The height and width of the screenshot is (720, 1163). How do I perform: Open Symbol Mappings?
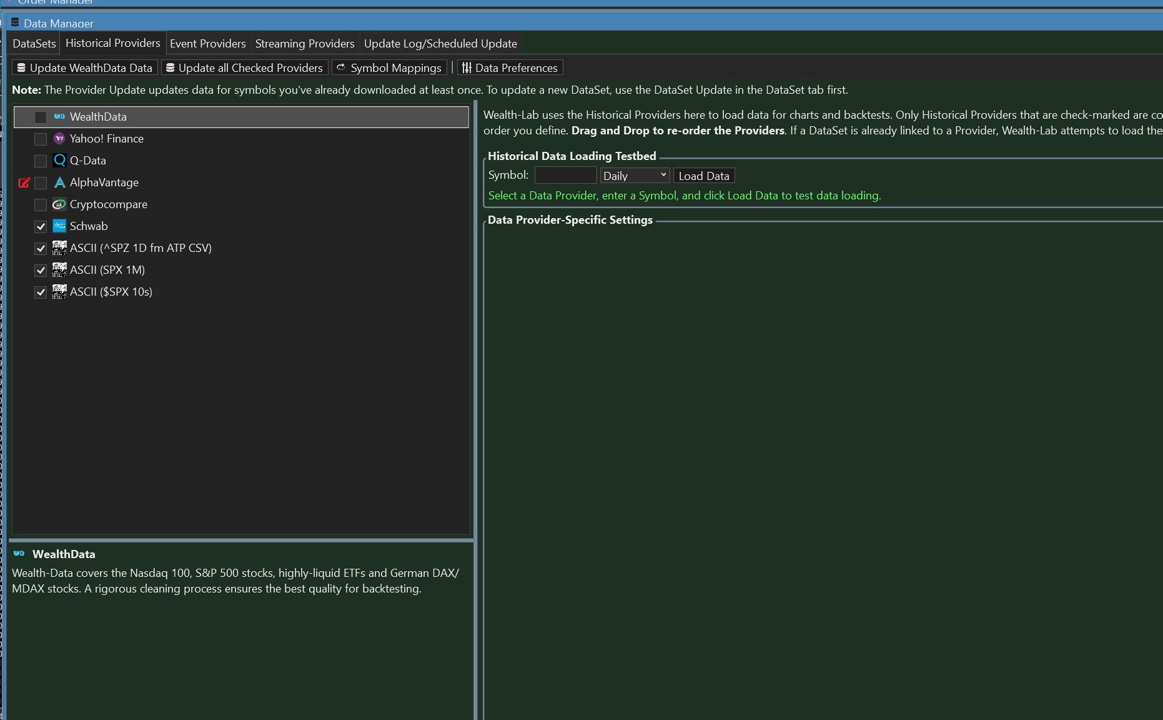coord(389,67)
